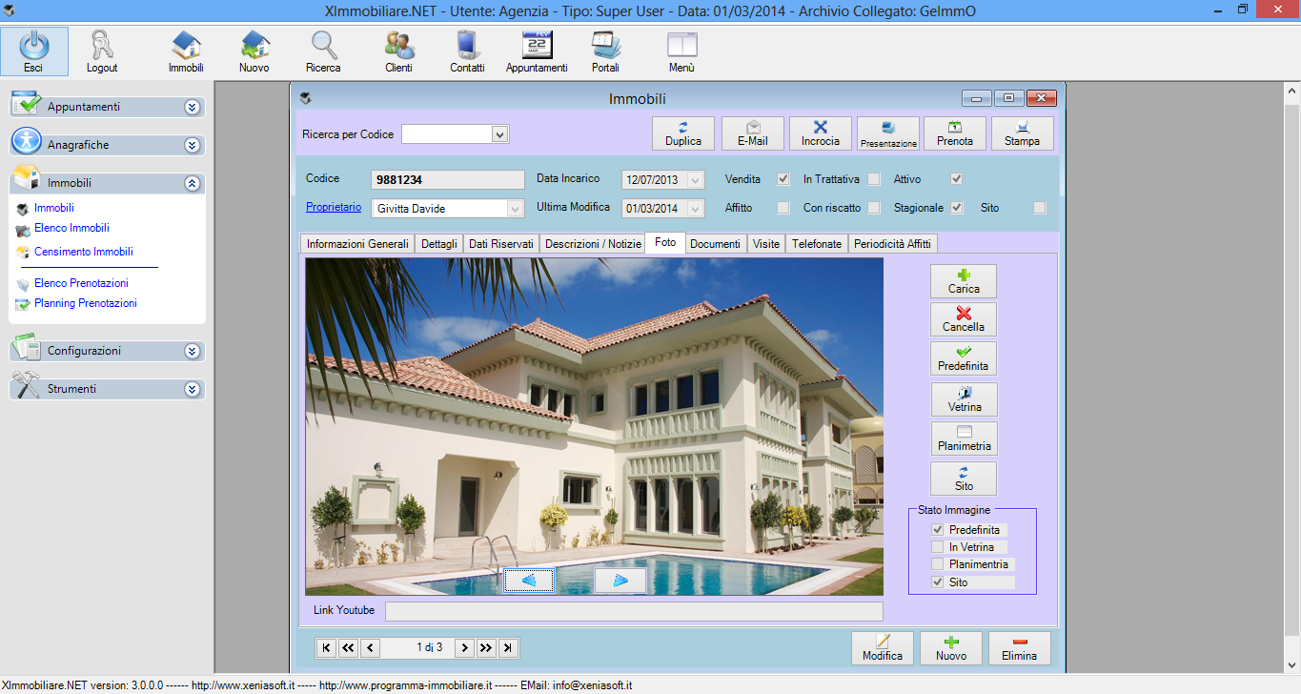
Task: Click Modifica at bottom of form
Action: click(883, 648)
